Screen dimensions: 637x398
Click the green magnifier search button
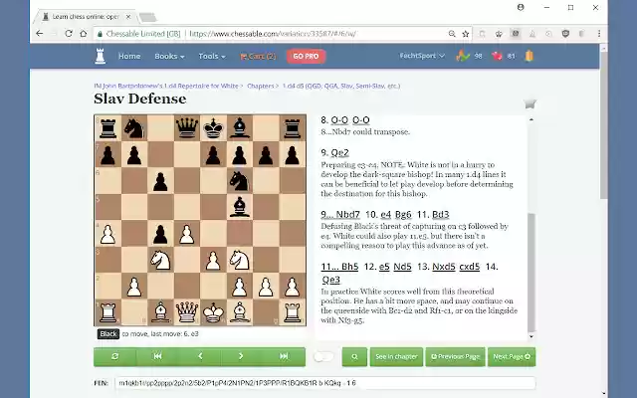point(354,356)
